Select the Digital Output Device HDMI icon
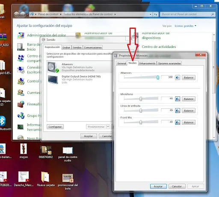The image size is (219, 197). pyautogui.click(x=53, y=80)
